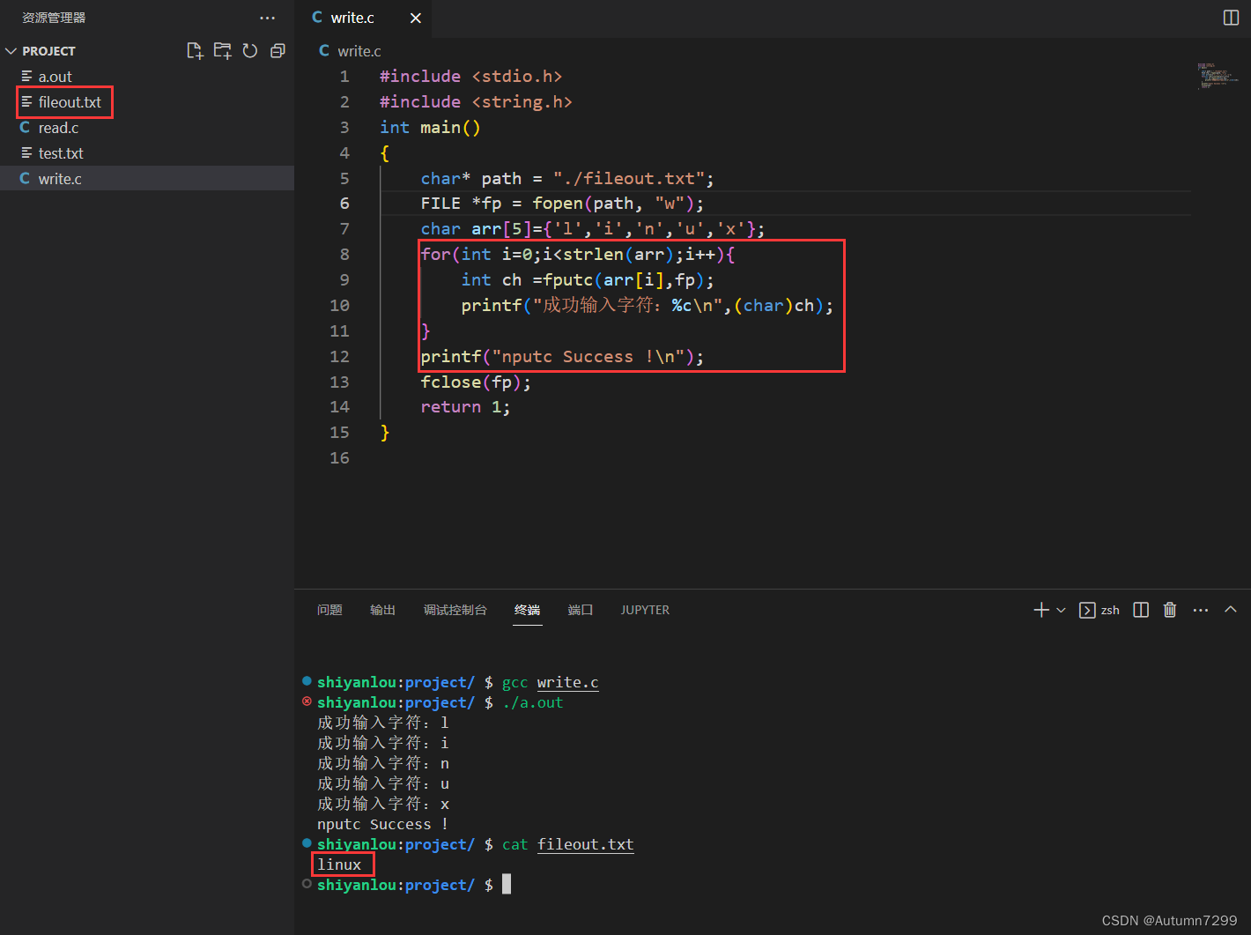This screenshot has height=935, width=1251.
Task: Open the 调试控制台 panel tab
Action: point(455,610)
